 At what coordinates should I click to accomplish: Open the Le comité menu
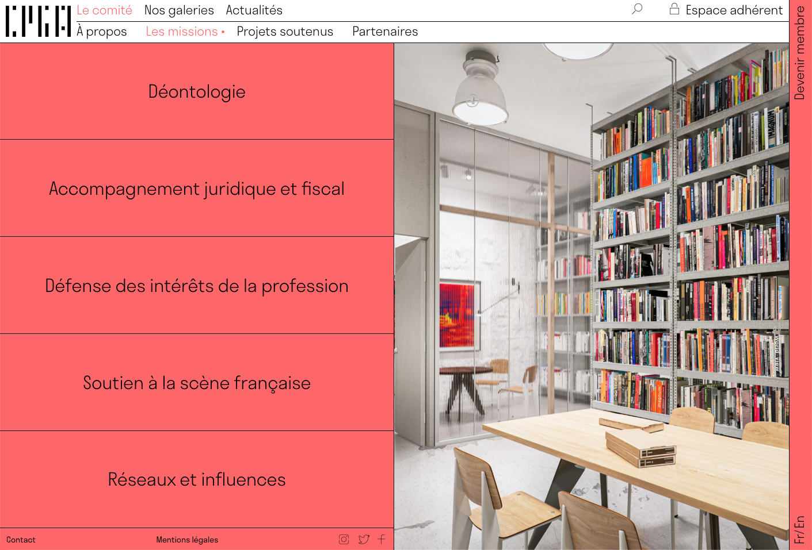click(x=105, y=10)
